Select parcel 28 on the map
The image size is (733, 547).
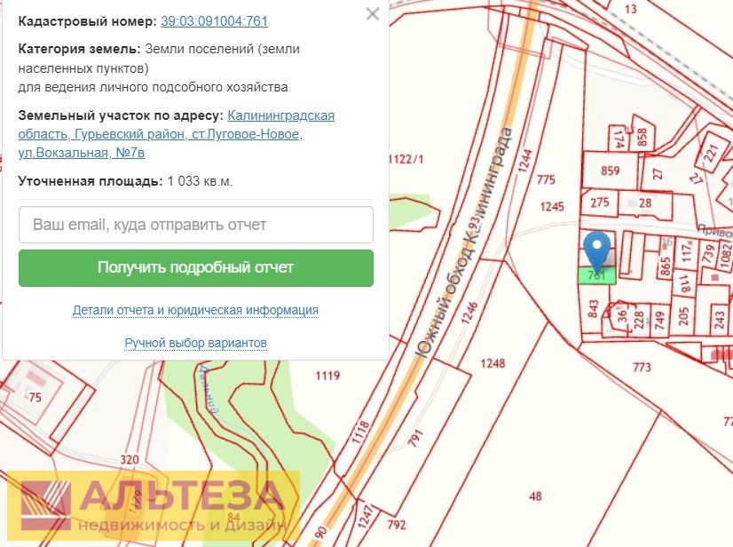click(x=645, y=203)
